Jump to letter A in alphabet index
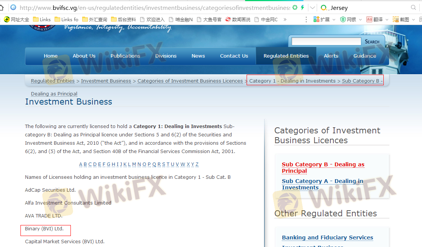The width and height of the screenshot is (422, 247). point(81,164)
